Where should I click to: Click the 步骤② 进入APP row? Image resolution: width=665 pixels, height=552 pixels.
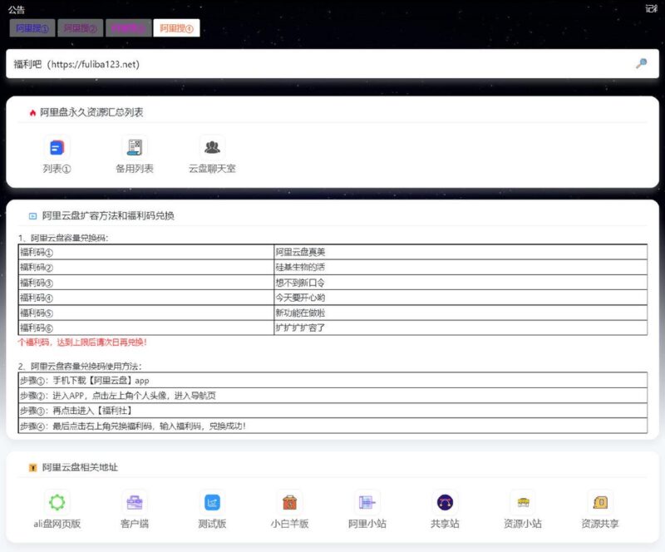tap(332, 396)
